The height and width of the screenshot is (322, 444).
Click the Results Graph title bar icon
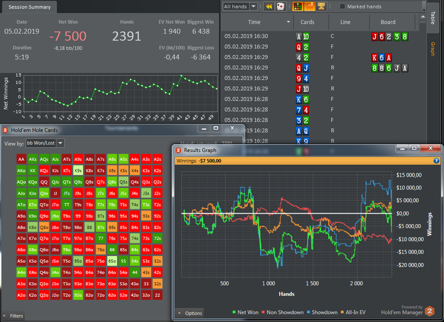[x=178, y=150]
